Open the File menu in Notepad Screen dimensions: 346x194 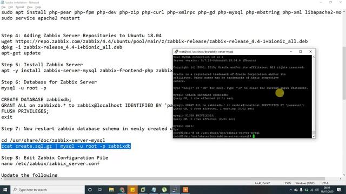(3, 7)
